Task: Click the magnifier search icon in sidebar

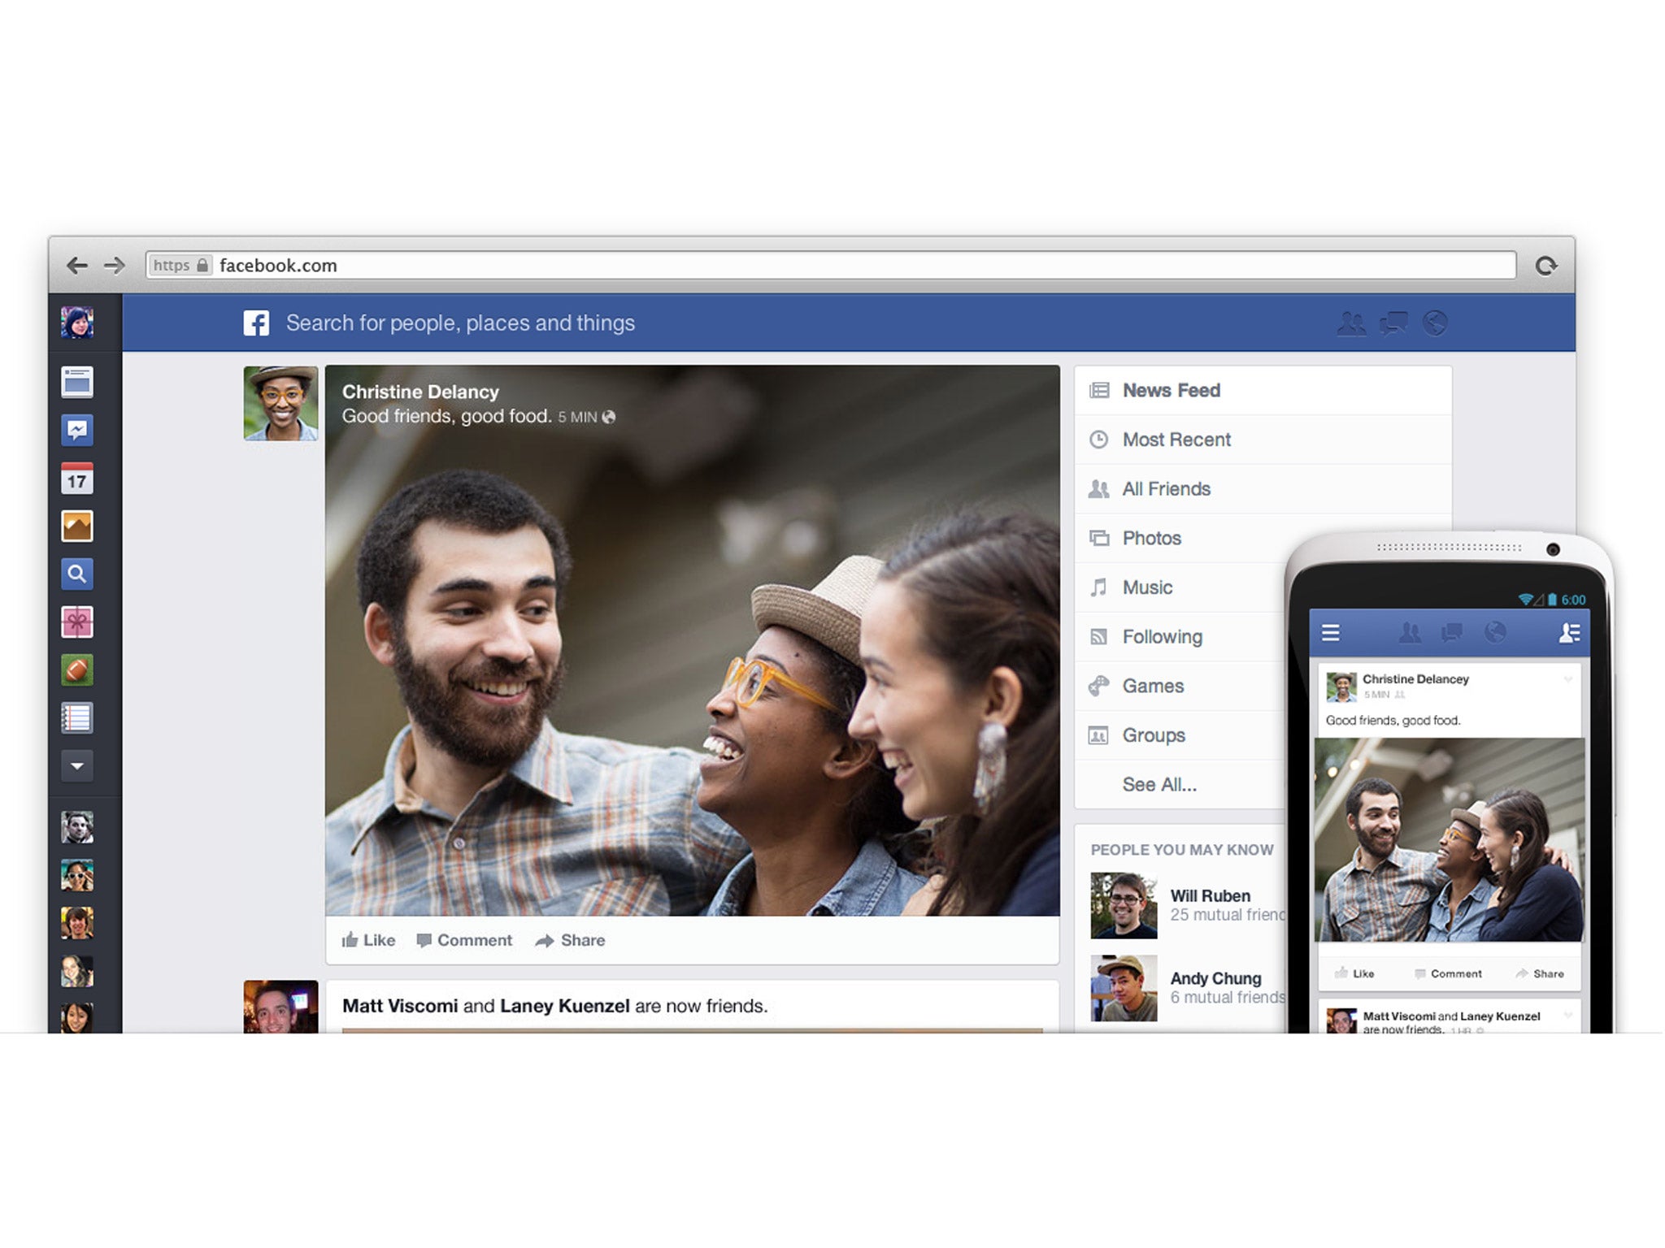Action: (77, 574)
